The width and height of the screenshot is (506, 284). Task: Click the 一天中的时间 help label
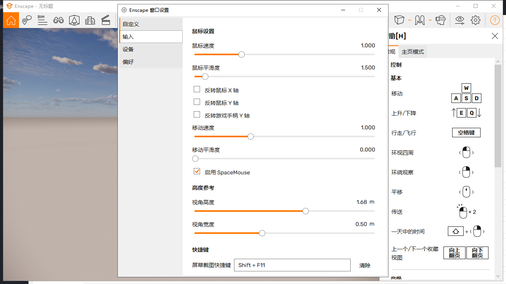[x=408, y=232]
